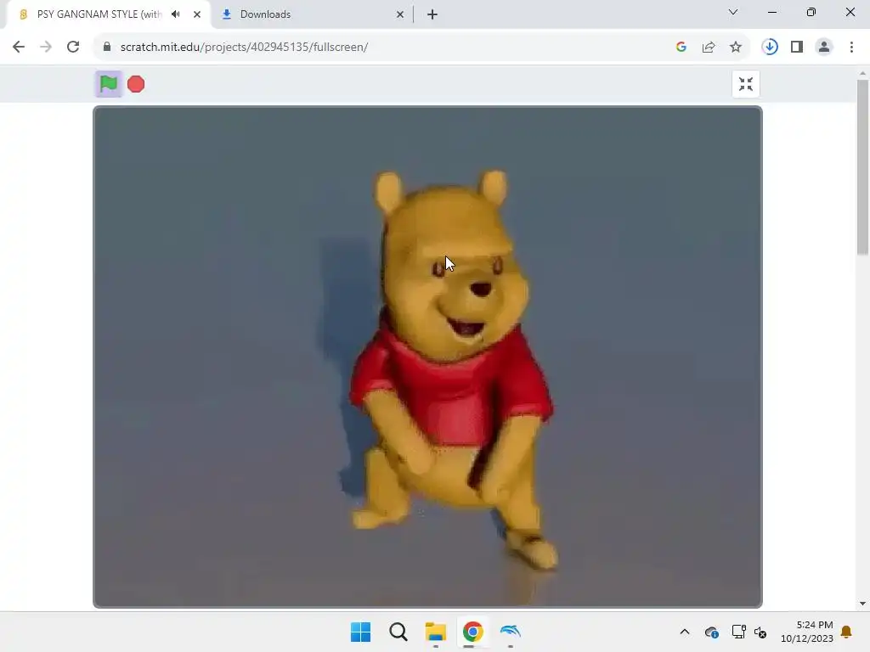Open the muted volume tray icon
870x652 pixels.
pos(760,632)
